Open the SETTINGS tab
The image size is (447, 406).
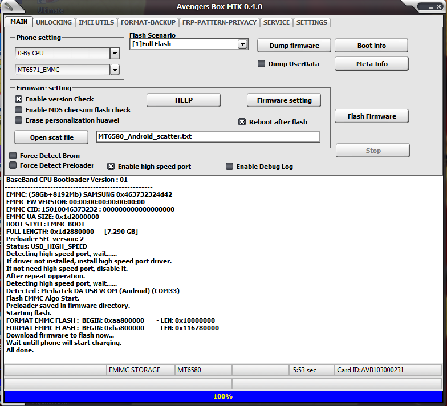(312, 22)
